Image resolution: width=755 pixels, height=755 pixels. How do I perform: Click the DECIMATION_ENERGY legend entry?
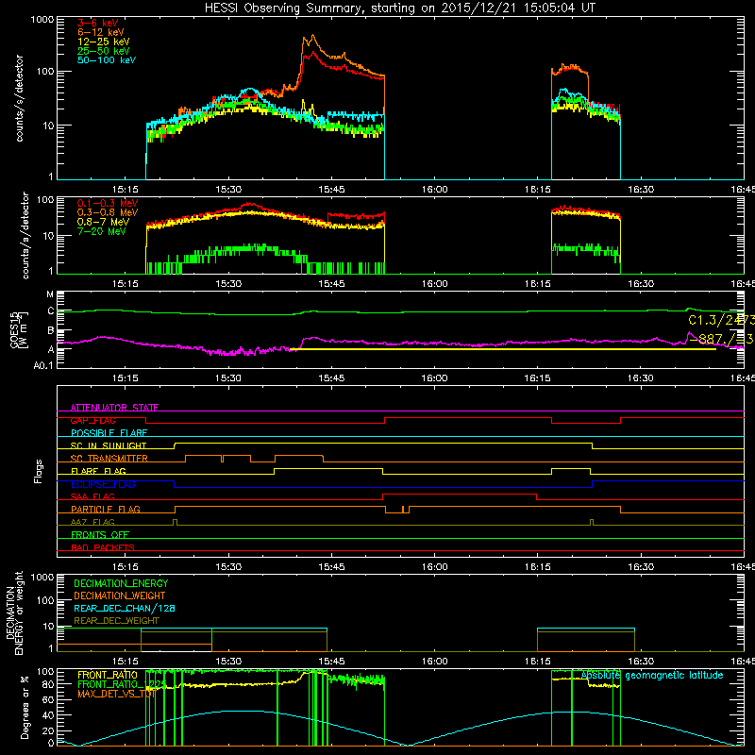tap(121, 583)
